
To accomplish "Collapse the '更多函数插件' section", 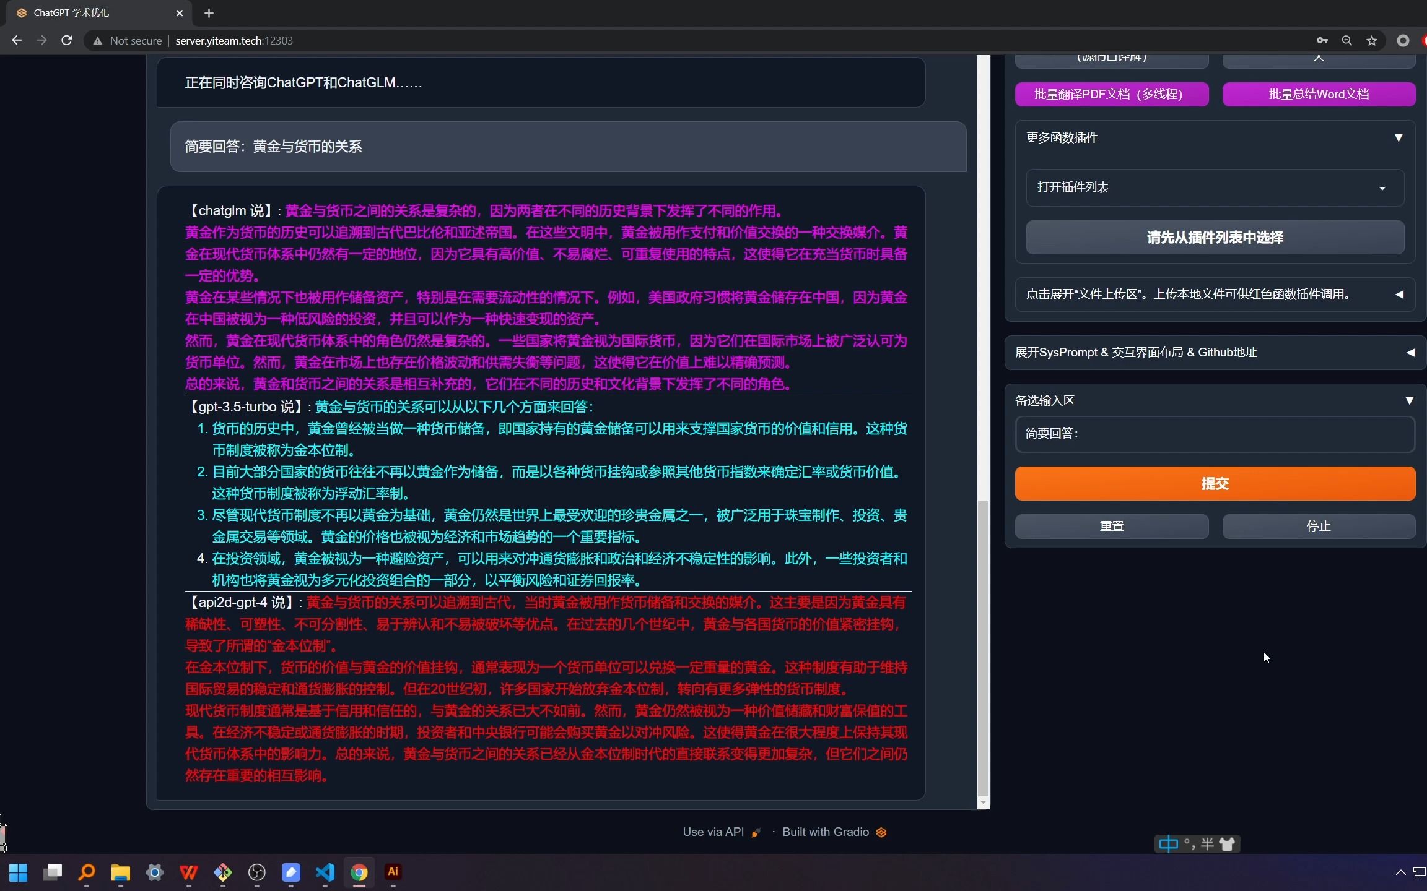I will point(1399,137).
